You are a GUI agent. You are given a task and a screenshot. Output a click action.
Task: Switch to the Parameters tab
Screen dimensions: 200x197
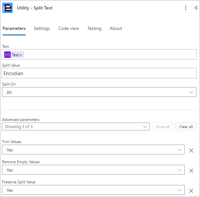14,28
